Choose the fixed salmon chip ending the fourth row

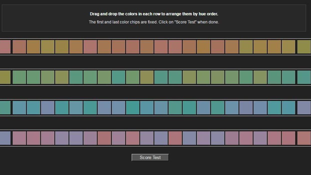tap(304, 138)
